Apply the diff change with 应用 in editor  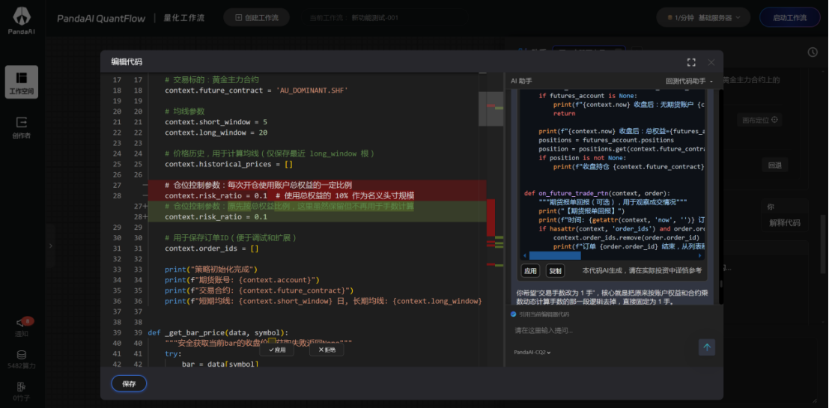coord(276,350)
